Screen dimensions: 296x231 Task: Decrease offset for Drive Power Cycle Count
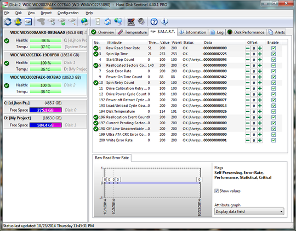[248, 94]
